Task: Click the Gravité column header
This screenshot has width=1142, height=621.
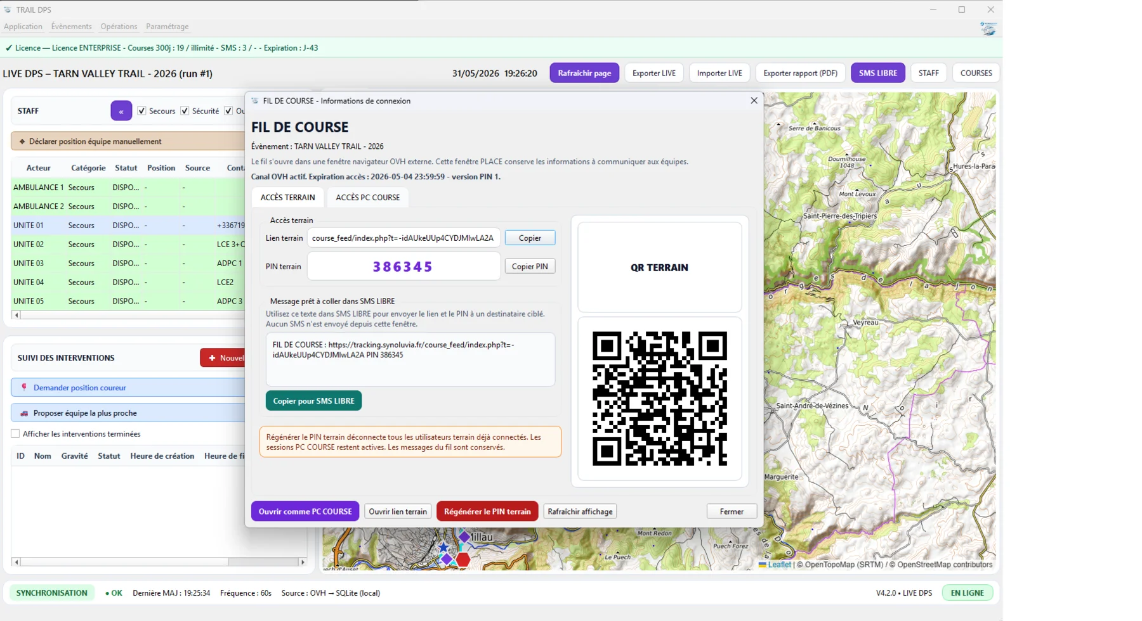Action: pos(74,456)
